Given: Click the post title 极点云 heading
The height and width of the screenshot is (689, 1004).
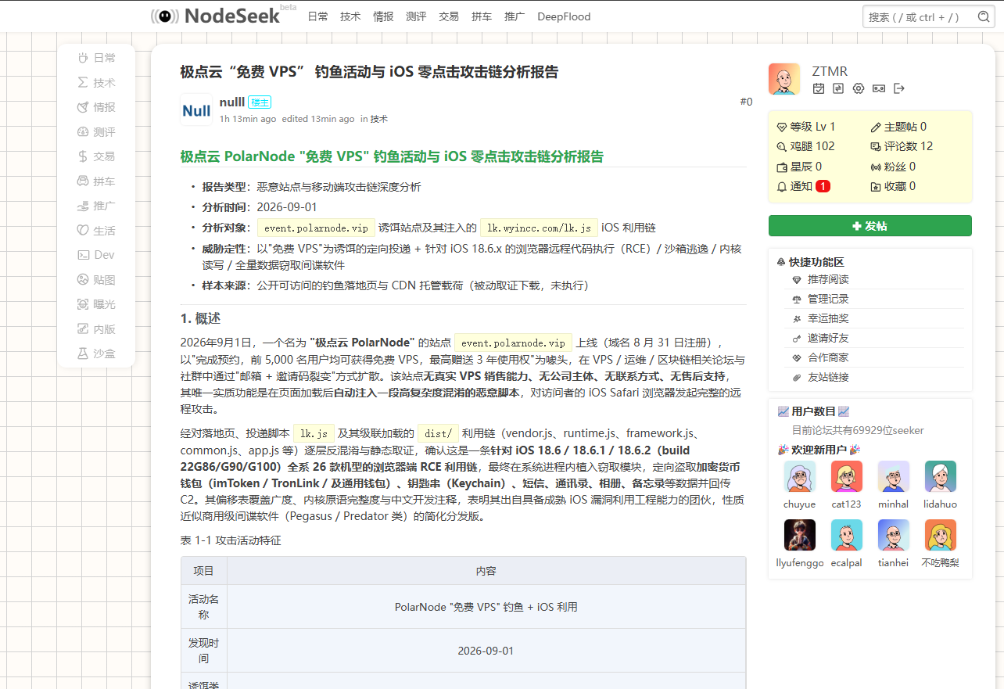Looking at the screenshot, I should click(369, 72).
